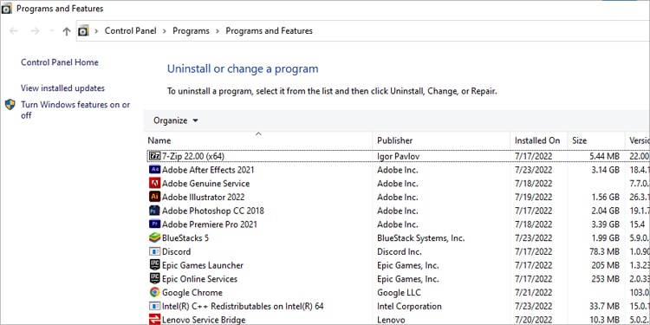Navigate to Control Panel breadcrumb

131,30
